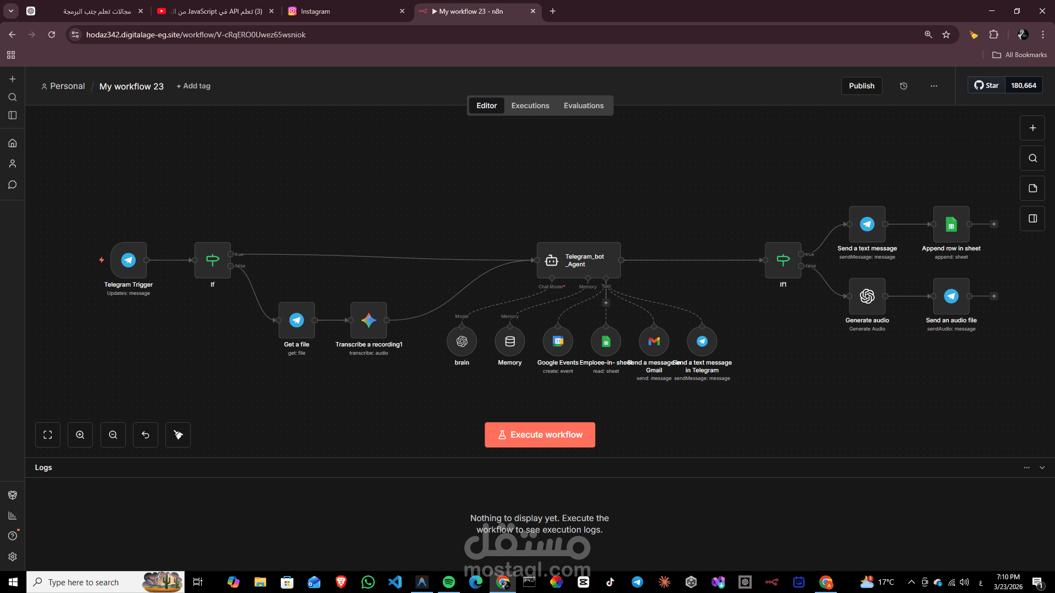
Task: Click Add tag next to workflow name
Action: tap(193, 86)
